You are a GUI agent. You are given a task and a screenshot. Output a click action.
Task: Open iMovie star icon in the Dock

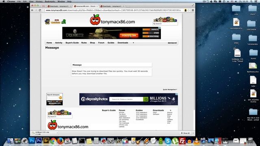click(118, 141)
